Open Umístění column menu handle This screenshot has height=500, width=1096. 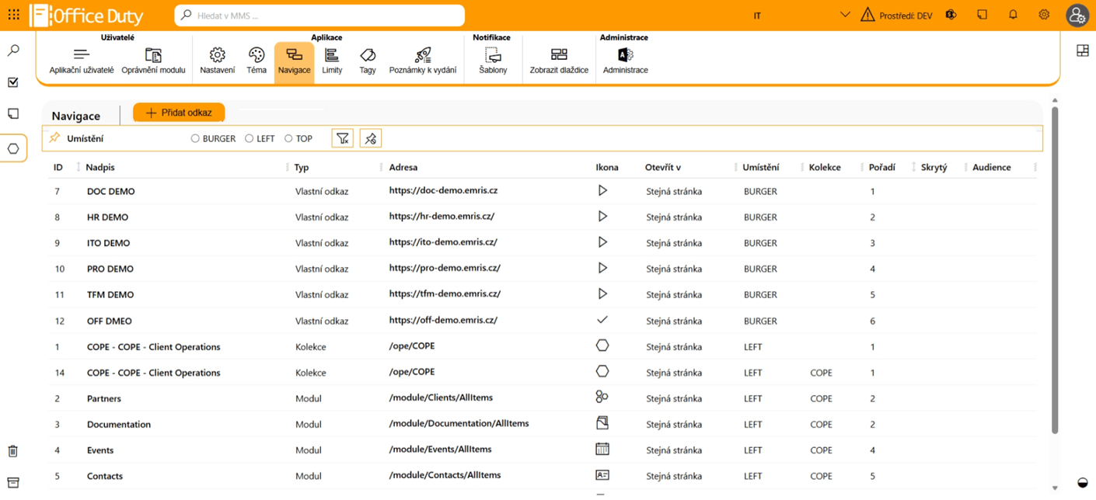pos(801,167)
